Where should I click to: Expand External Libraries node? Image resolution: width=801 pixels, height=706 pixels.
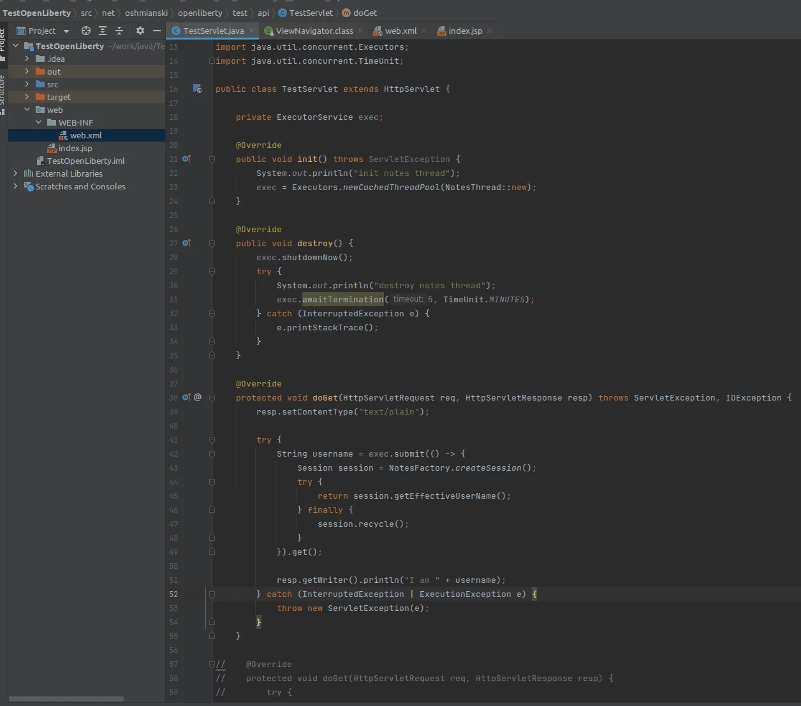pyautogui.click(x=15, y=173)
